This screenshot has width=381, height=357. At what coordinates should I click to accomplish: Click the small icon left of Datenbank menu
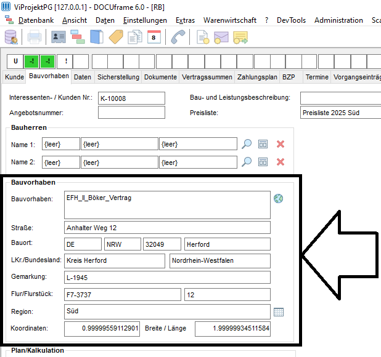point(9,20)
